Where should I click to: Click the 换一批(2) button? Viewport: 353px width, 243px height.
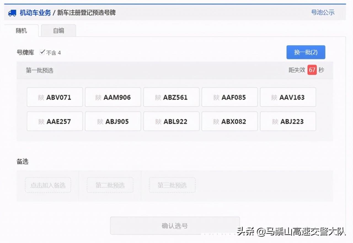(x=306, y=52)
